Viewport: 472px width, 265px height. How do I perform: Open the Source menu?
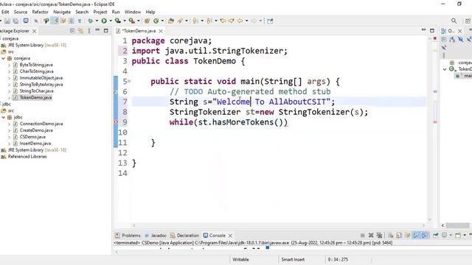(x=21, y=12)
